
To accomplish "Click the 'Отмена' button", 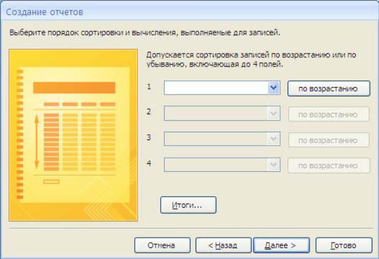I will pos(162,245).
